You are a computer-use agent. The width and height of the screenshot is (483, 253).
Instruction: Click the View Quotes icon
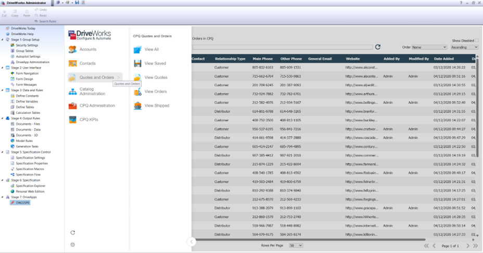point(138,77)
